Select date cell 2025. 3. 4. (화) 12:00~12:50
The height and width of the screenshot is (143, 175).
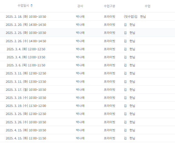pyautogui.click(x=26, y=49)
